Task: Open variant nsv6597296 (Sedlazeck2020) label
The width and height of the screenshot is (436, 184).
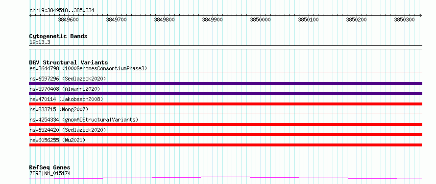Action: coord(68,79)
